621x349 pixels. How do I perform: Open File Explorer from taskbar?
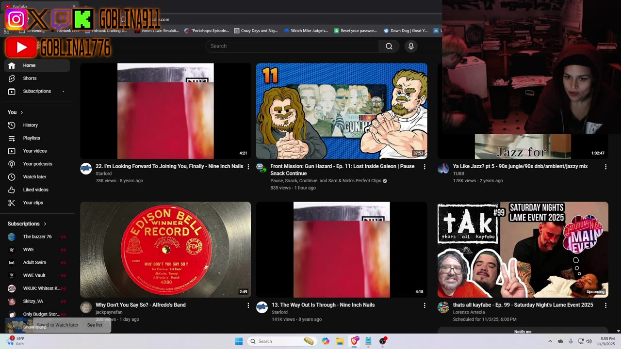tap(340, 341)
